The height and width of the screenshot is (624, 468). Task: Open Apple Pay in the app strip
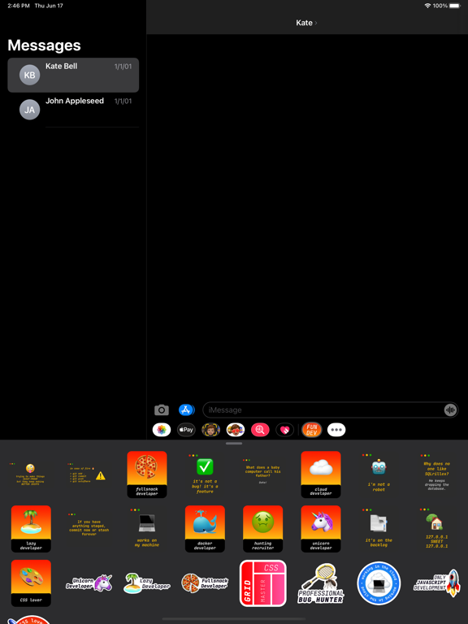tap(186, 430)
